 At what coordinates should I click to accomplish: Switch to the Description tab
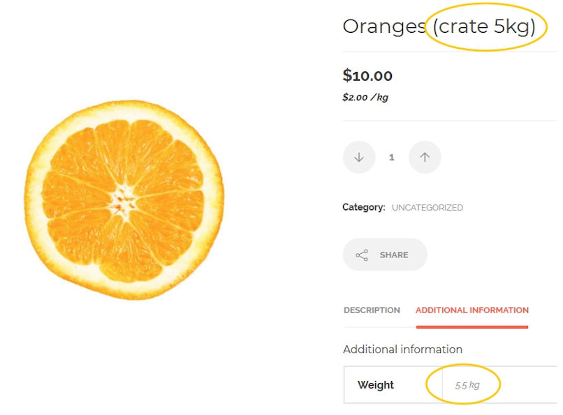click(372, 310)
